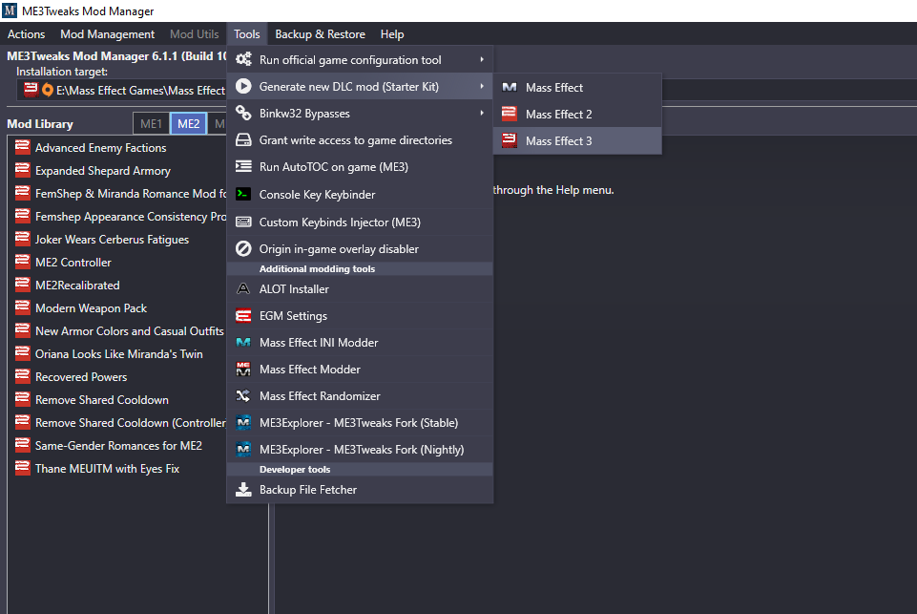917x614 pixels.
Task: Click the prohibited icon for Origin overlay disabler
Action: [243, 249]
